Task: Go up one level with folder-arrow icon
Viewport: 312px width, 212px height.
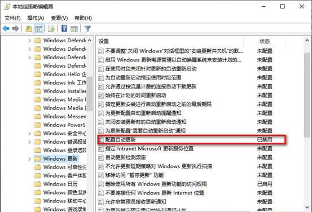Action: coord(29,29)
